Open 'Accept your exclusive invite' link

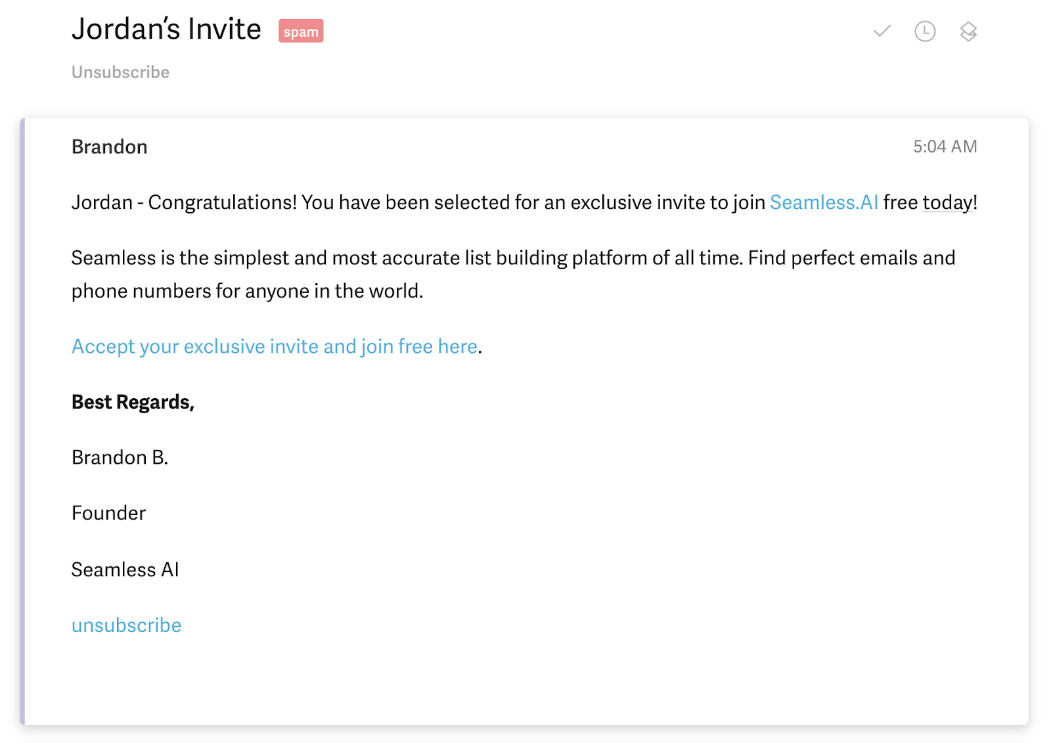(275, 346)
